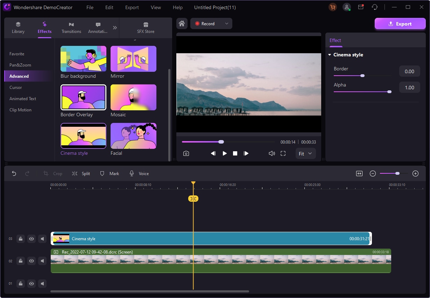
Task: Open the Help menu
Action: coord(178,7)
